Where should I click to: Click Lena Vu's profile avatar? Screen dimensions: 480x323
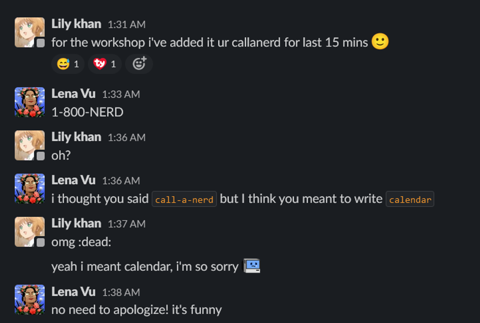pyautogui.click(x=29, y=102)
